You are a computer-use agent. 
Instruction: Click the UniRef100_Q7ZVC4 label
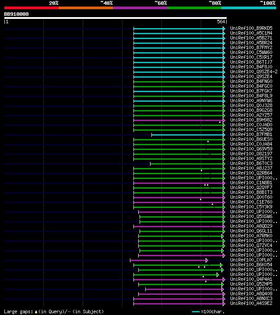coord(251,245)
